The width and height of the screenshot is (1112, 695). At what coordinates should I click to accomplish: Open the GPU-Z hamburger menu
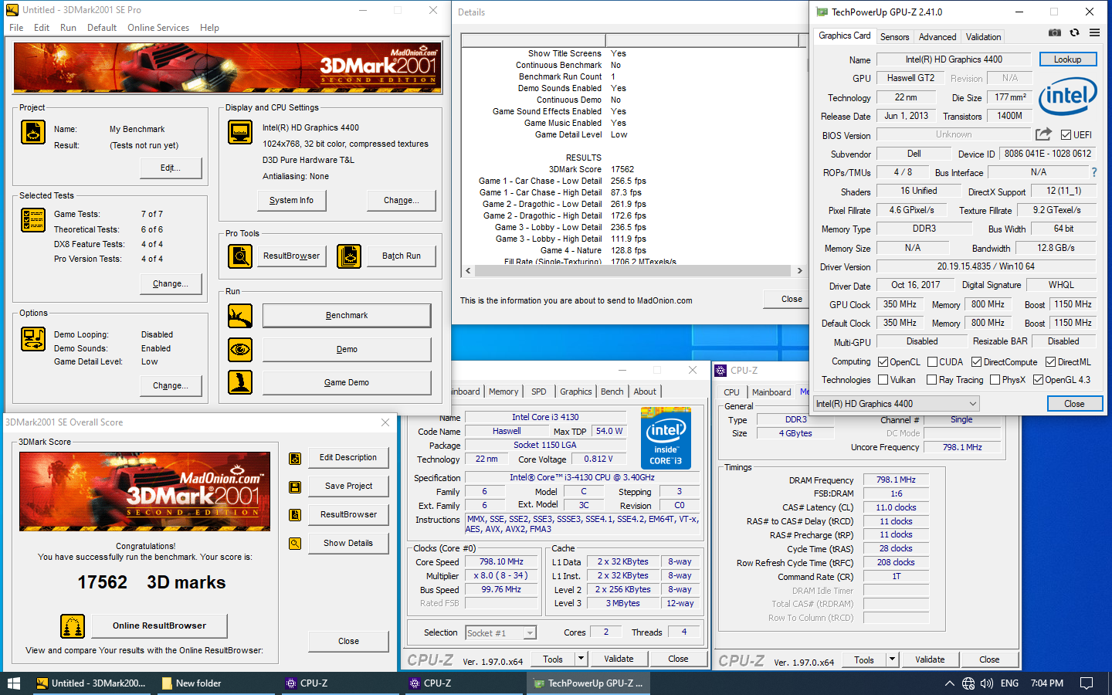(1094, 32)
